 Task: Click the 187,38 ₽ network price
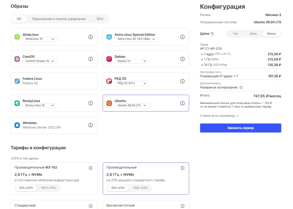click(x=274, y=76)
